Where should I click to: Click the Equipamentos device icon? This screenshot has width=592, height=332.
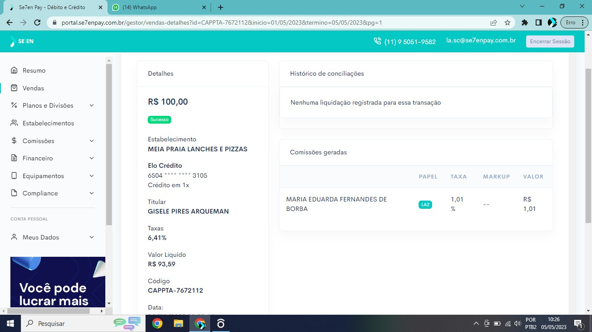pyautogui.click(x=14, y=176)
